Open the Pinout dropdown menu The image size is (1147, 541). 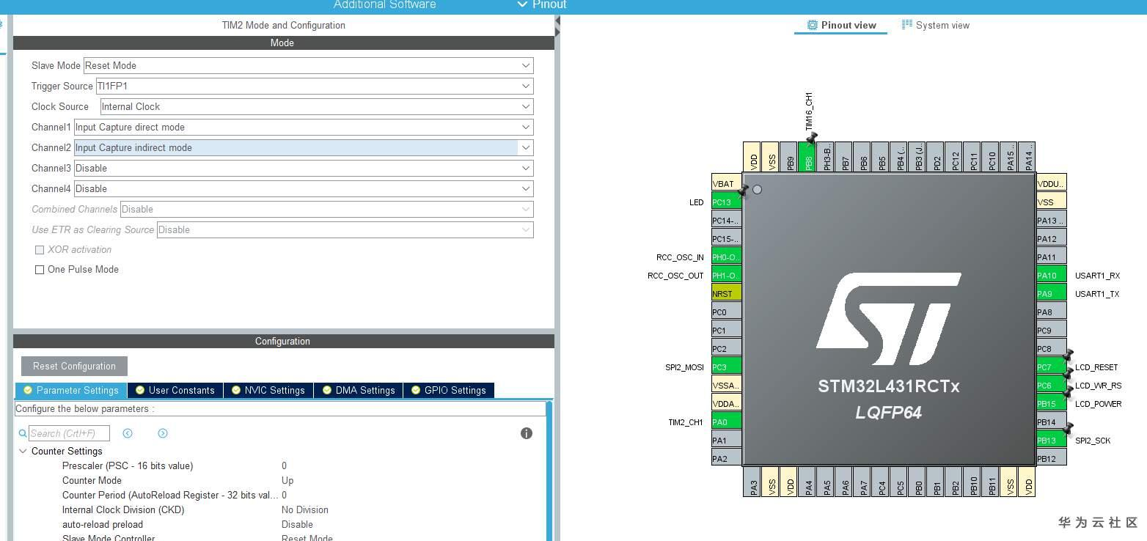542,5
